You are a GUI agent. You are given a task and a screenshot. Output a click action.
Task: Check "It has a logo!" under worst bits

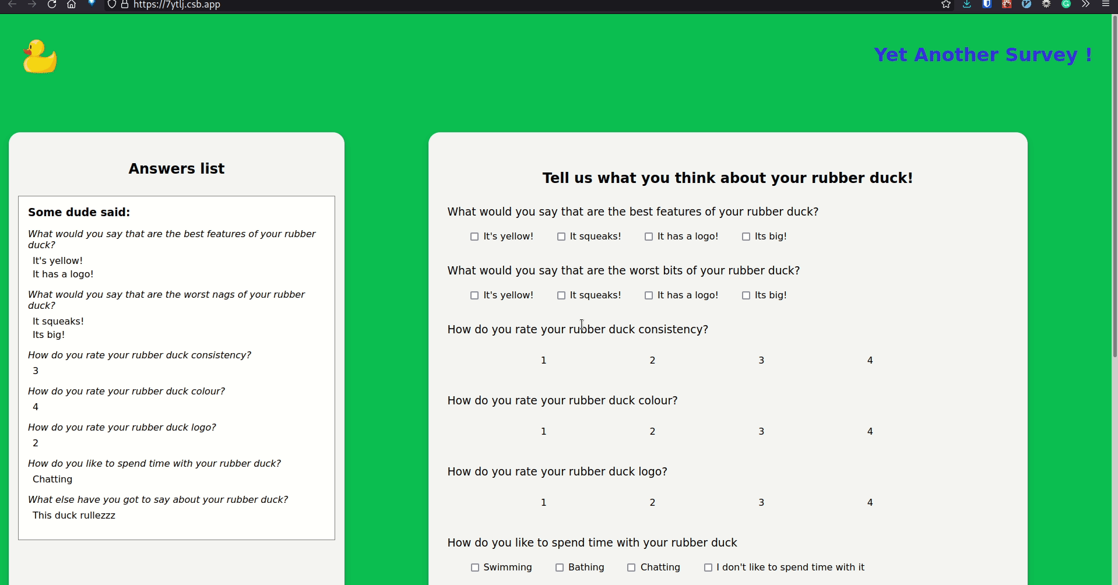649,295
